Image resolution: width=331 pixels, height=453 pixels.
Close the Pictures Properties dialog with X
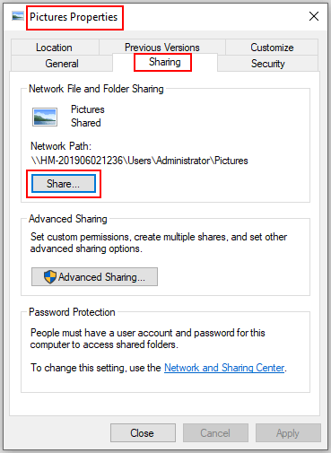(314, 16)
